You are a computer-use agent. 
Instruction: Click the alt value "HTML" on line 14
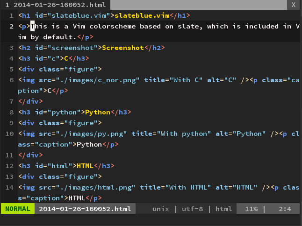[245, 188]
